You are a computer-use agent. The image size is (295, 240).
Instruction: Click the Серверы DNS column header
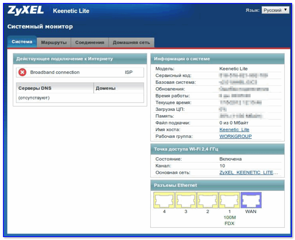point(55,88)
